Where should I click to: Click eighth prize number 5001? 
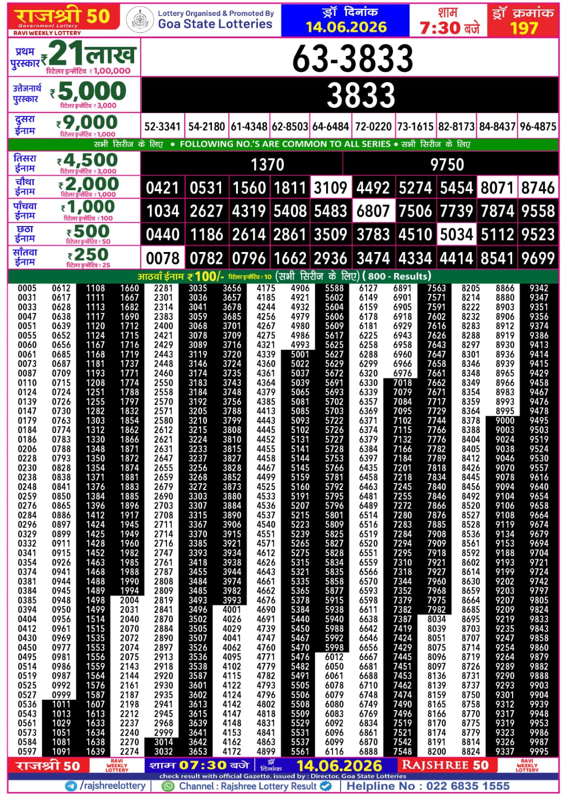click(300, 354)
